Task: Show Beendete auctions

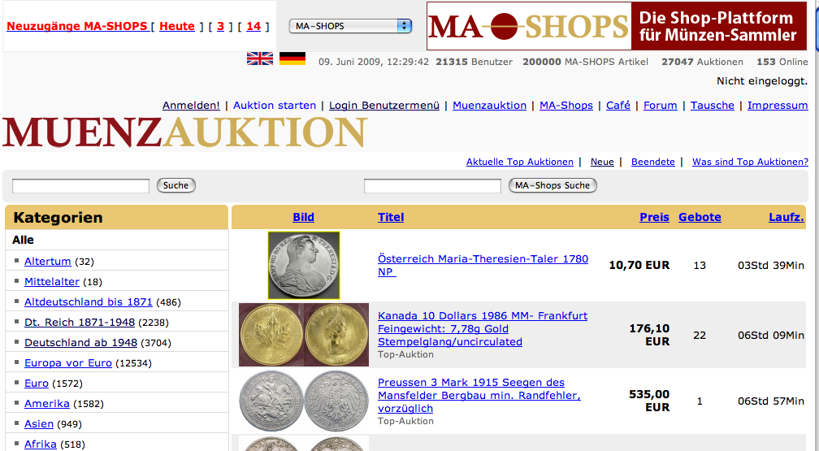Action: [x=653, y=162]
